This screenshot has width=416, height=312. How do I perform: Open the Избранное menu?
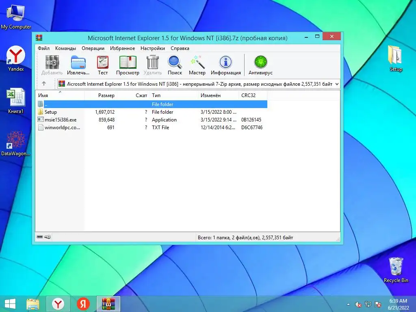click(122, 48)
